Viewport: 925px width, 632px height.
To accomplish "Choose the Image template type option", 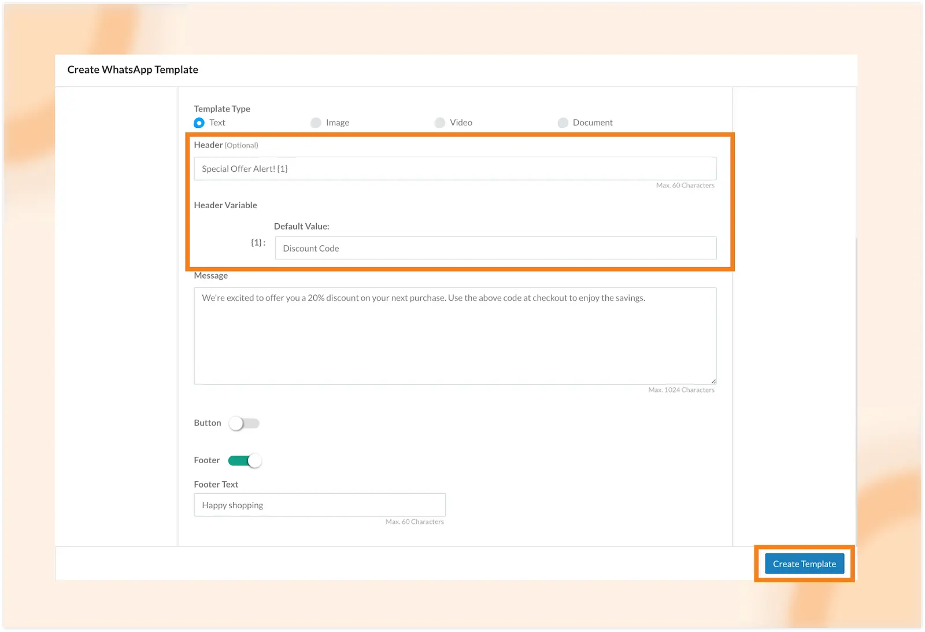I will tap(316, 123).
